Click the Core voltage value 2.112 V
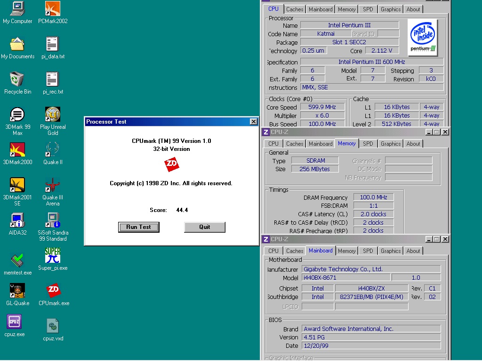The height and width of the screenshot is (361, 482). pos(381,50)
